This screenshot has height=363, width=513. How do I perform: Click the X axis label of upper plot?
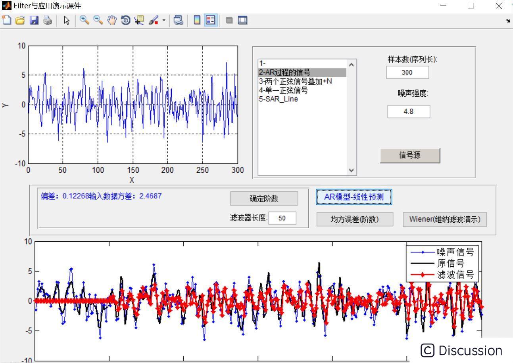click(x=132, y=180)
